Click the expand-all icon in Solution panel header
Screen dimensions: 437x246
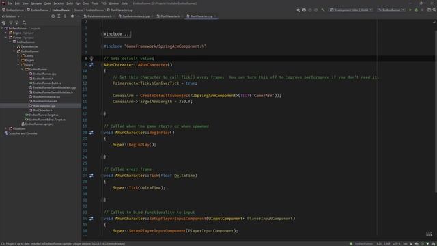59,16
